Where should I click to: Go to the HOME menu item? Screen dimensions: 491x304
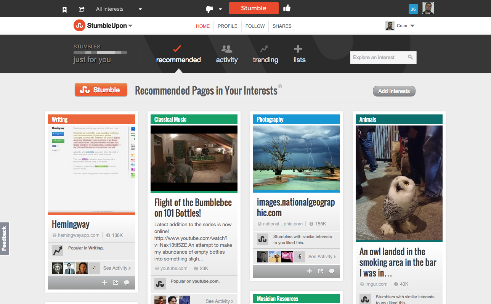[203, 26]
